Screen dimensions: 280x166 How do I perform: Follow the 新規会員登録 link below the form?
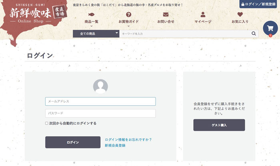115,146
